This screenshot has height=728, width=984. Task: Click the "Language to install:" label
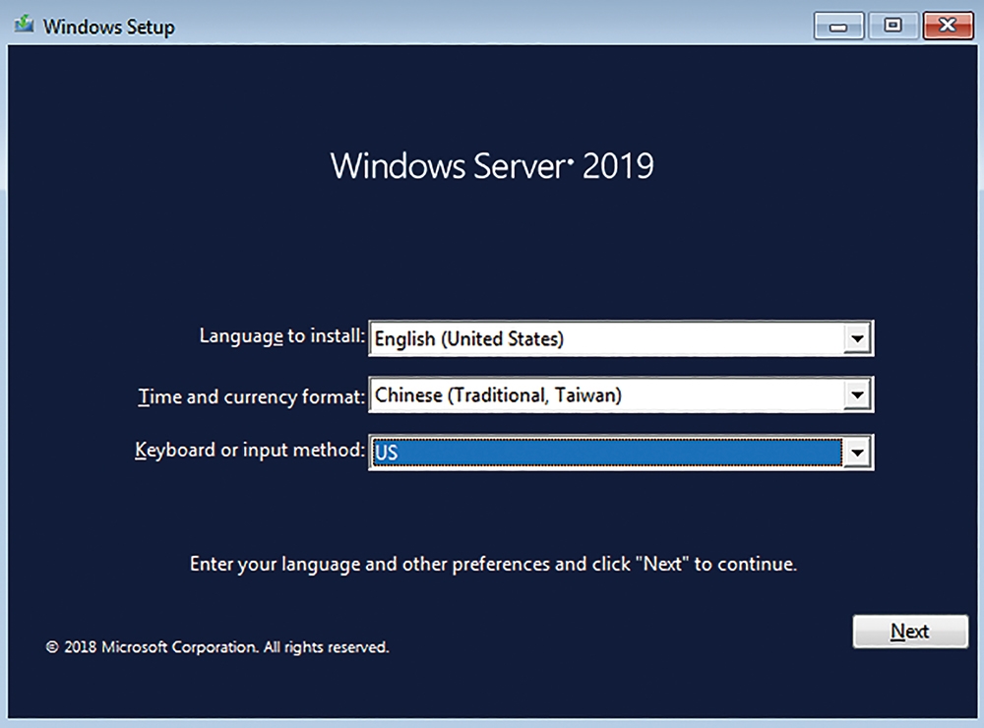point(281,336)
